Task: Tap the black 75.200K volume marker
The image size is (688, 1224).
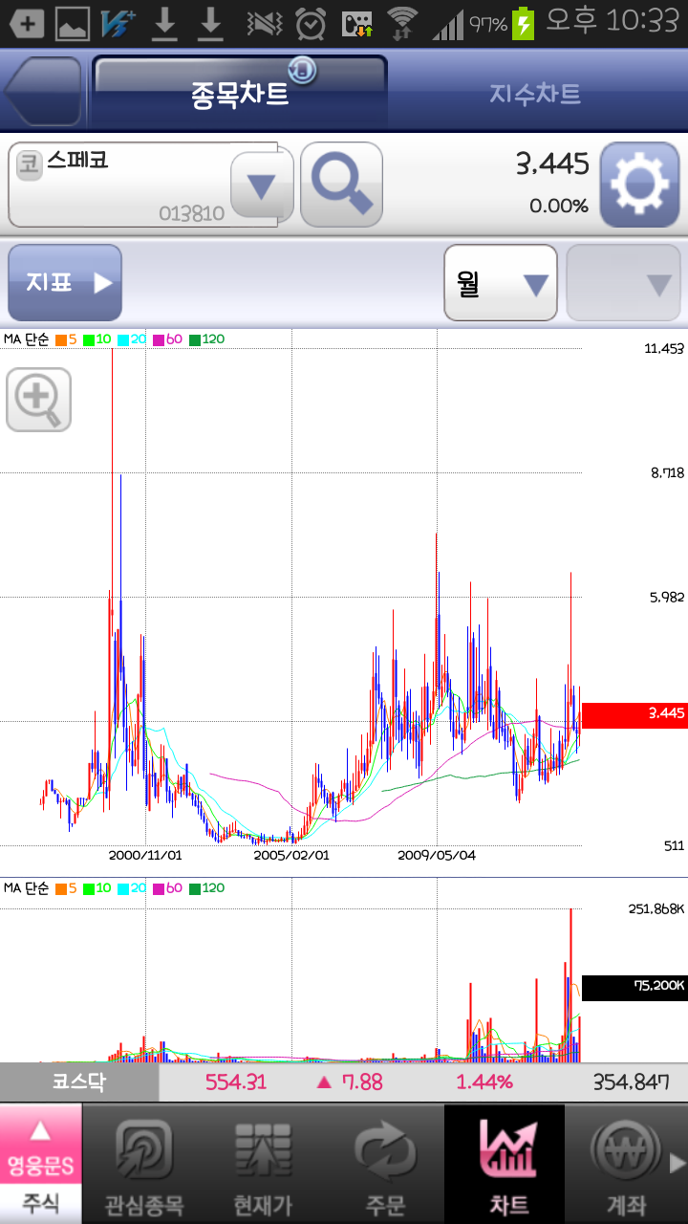Action: coord(634,988)
